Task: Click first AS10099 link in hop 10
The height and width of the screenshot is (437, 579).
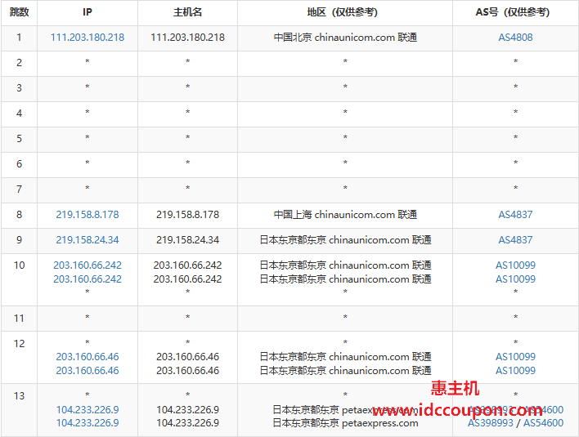Action: pyautogui.click(x=515, y=265)
